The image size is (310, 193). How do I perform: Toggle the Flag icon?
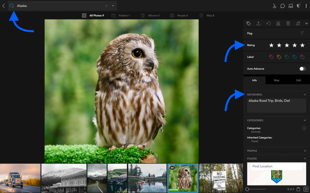tap(302, 33)
